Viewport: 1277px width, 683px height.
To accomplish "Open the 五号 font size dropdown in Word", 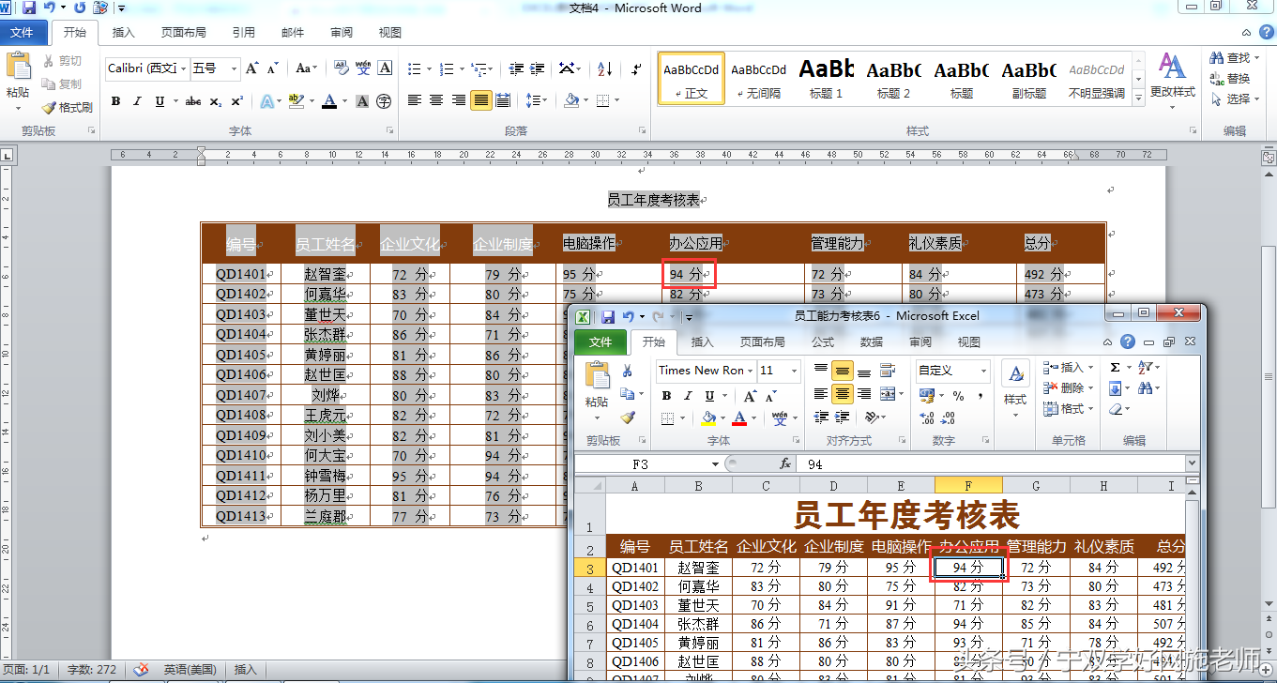I will click(234, 68).
